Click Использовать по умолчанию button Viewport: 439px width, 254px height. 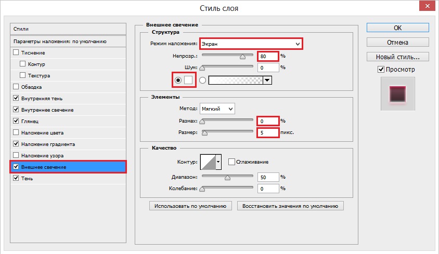click(190, 206)
